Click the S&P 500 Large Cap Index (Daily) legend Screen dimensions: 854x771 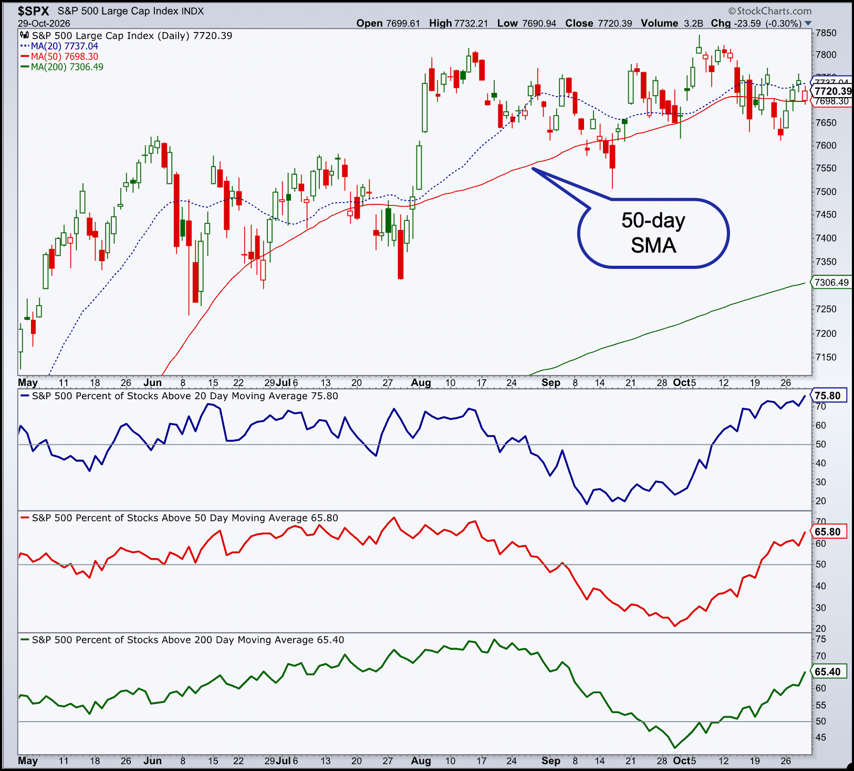click(x=132, y=36)
